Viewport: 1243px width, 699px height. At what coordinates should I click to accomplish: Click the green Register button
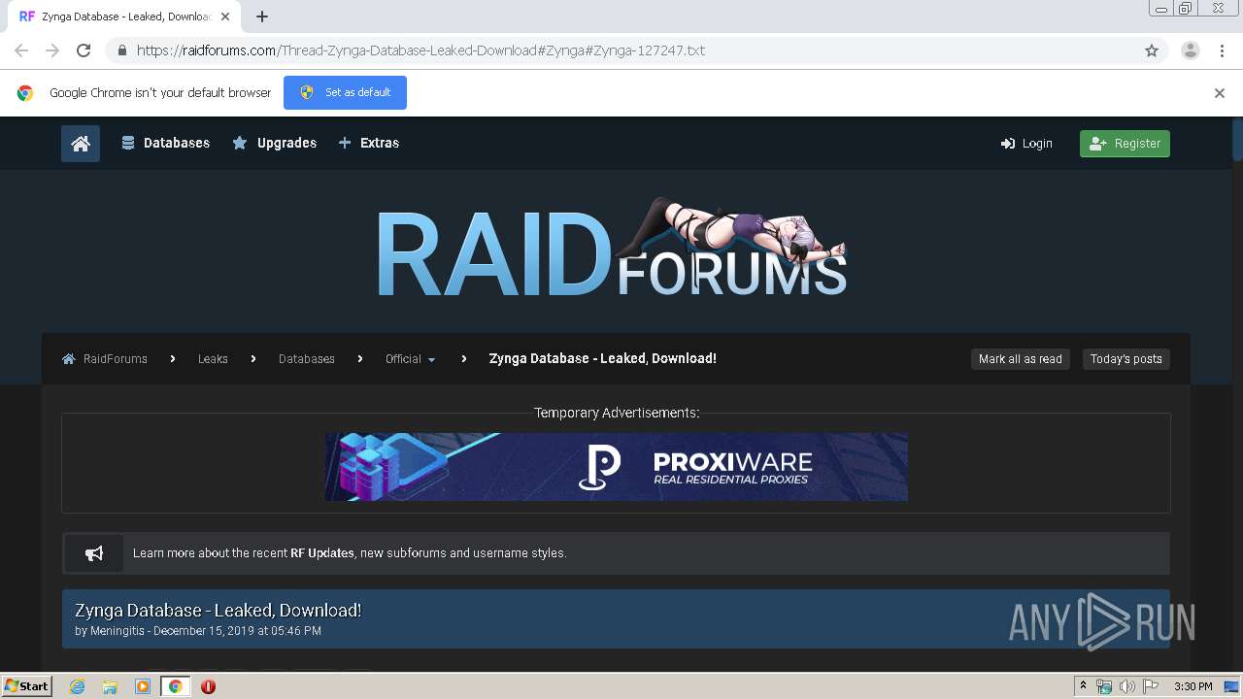coord(1125,144)
